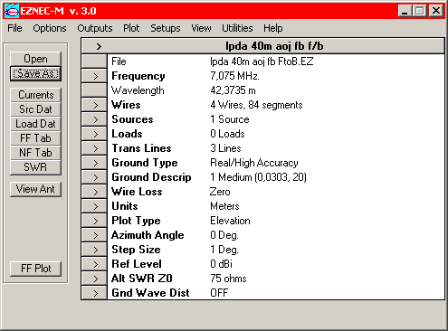
Task: Click the Load Dat button
Action: (35, 124)
